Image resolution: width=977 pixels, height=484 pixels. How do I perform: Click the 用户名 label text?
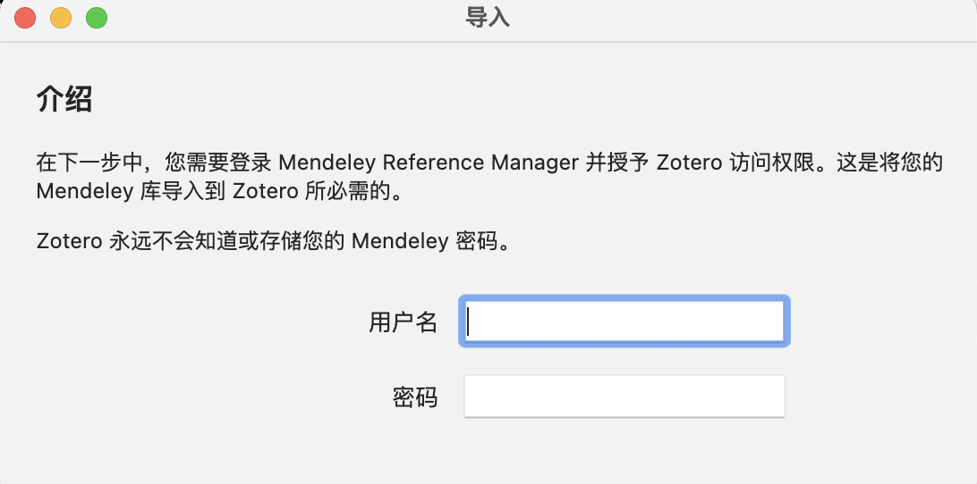(403, 322)
